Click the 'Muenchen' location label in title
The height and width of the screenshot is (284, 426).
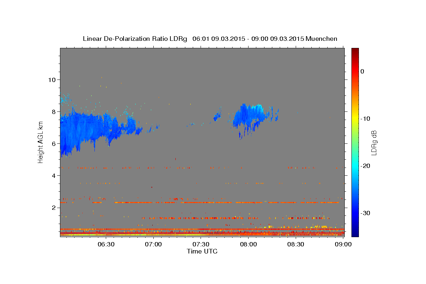pyautogui.click(x=322, y=39)
